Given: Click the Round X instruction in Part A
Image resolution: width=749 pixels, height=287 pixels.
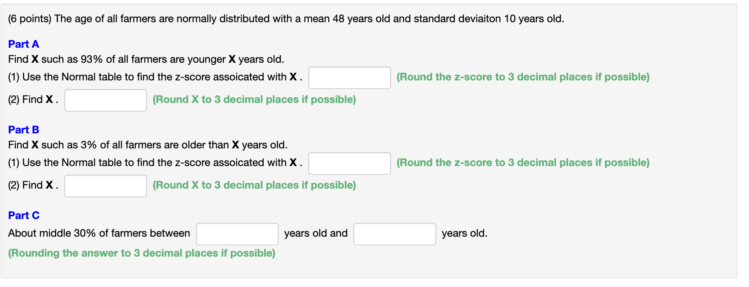Looking at the screenshot, I should pos(254,99).
